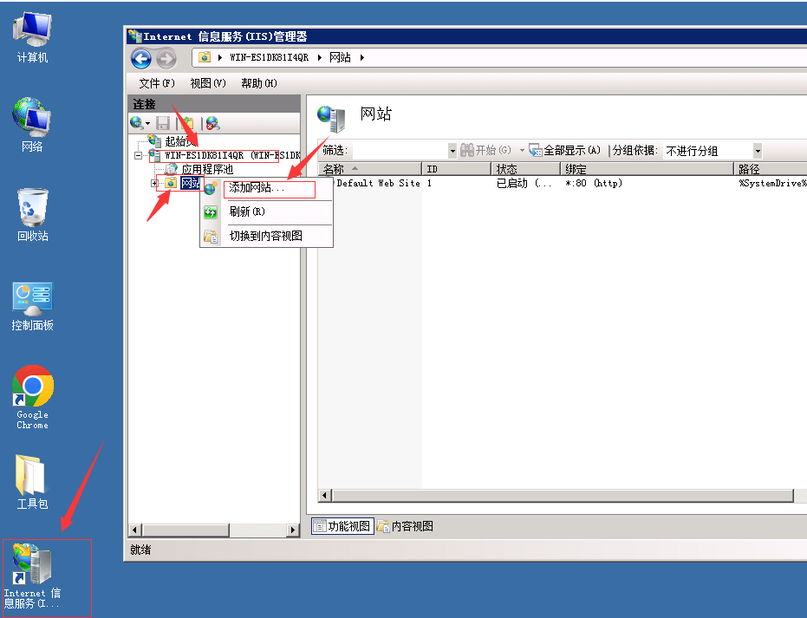
Task: Select 刷新 in the context menu
Action: click(246, 211)
